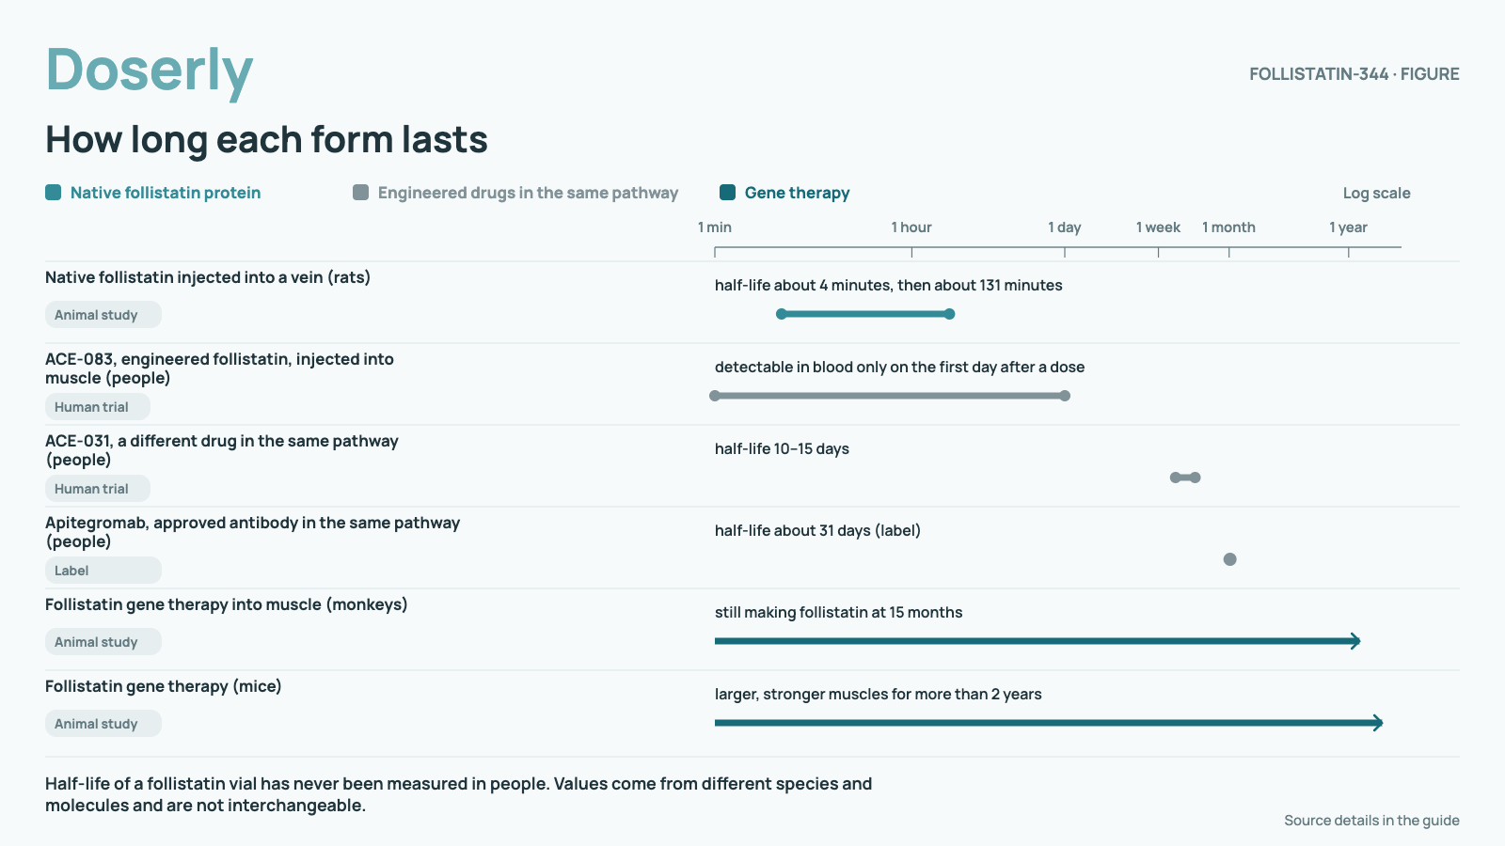Click 'Source details in the guide' text
This screenshot has width=1505, height=846.
[x=1371, y=820]
